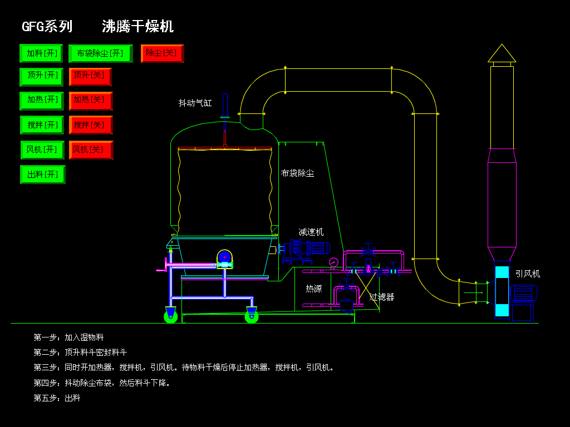Click the 加料[开] green button
The height and width of the screenshot is (427, 570).
click(x=41, y=53)
